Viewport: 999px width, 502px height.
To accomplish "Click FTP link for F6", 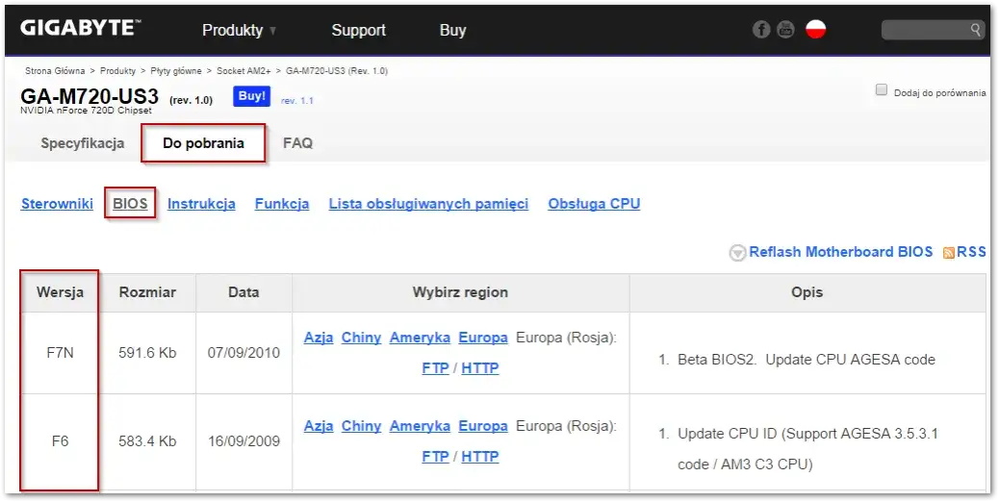I will click(435, 457).
